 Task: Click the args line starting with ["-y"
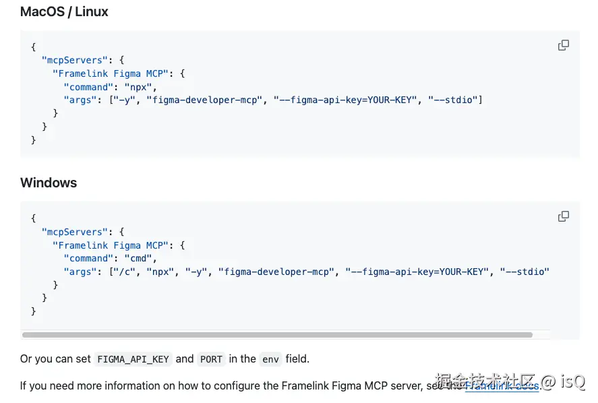[273, 100]
